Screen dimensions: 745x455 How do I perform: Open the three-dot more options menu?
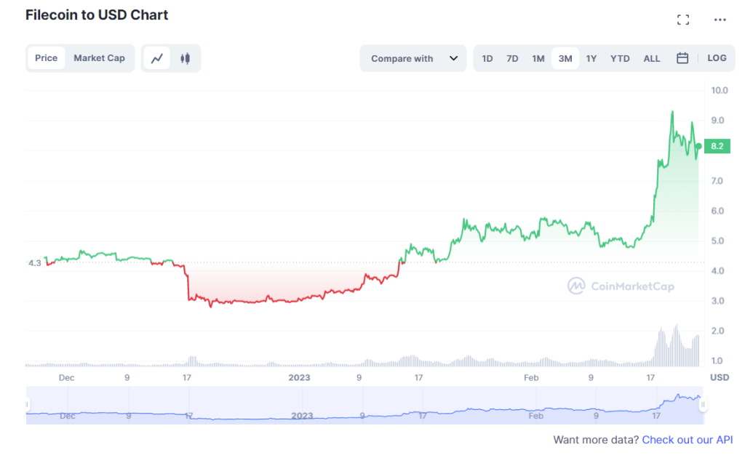(x=720, y=20)
